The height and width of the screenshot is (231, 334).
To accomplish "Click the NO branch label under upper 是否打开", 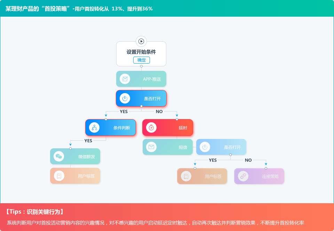I will (x=159, y=112).
